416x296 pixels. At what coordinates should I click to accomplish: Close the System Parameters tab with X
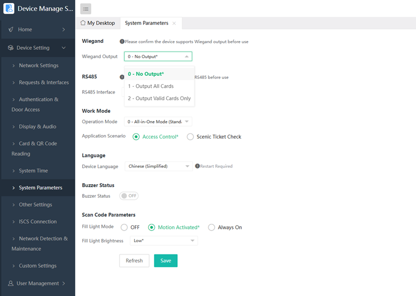(174, 23)
